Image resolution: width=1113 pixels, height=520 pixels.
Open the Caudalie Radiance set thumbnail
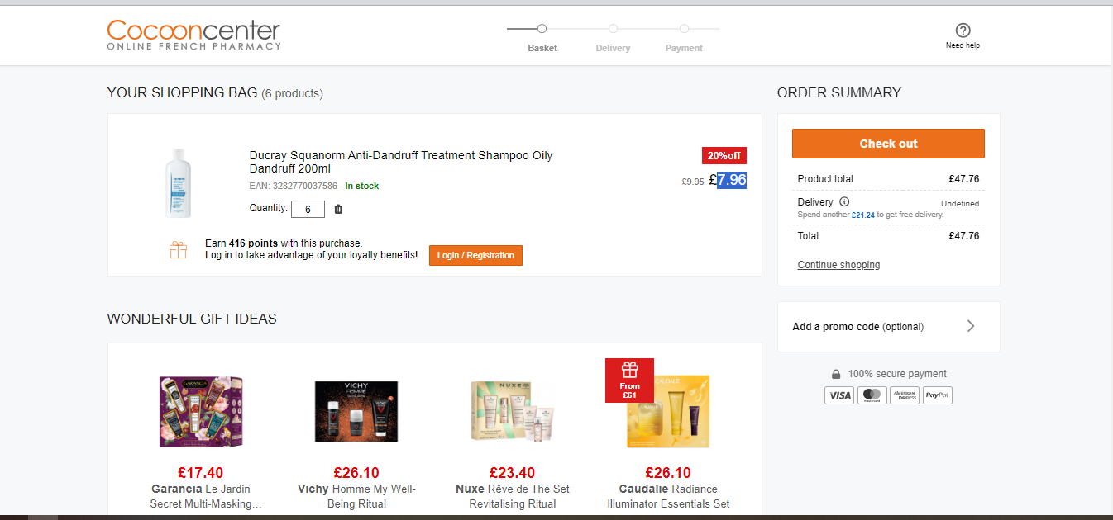668,411
